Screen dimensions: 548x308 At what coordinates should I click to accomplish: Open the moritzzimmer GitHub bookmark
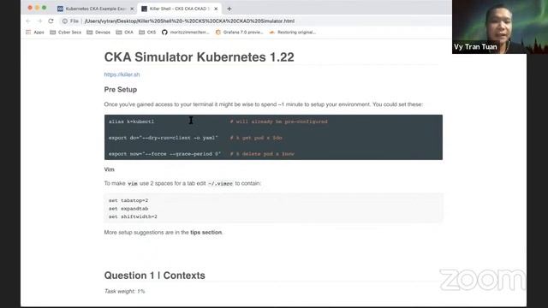coord(185,33)
